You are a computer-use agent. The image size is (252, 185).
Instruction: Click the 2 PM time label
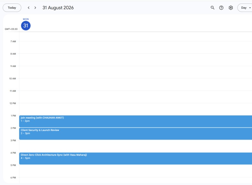click(13, 128)
